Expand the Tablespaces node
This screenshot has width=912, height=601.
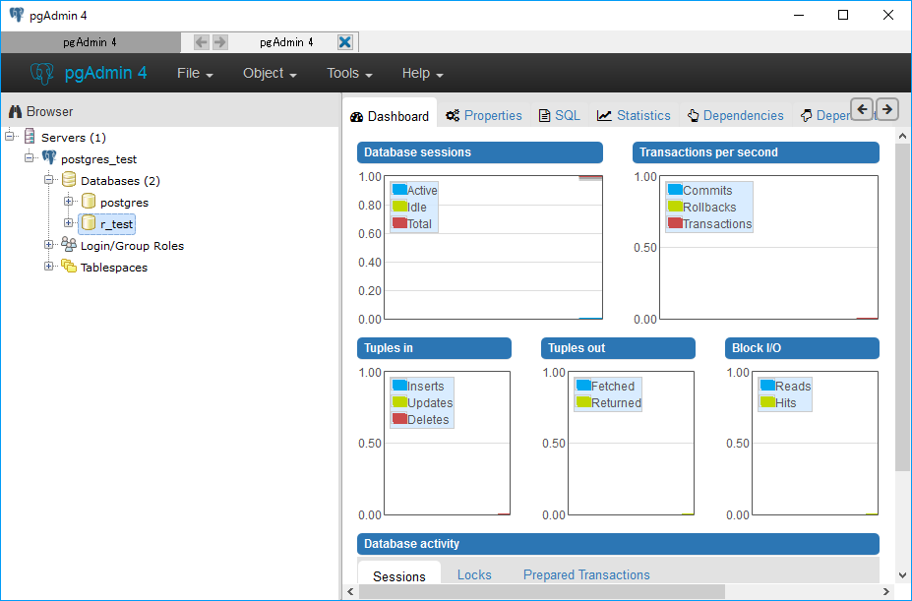click(49, 266)
